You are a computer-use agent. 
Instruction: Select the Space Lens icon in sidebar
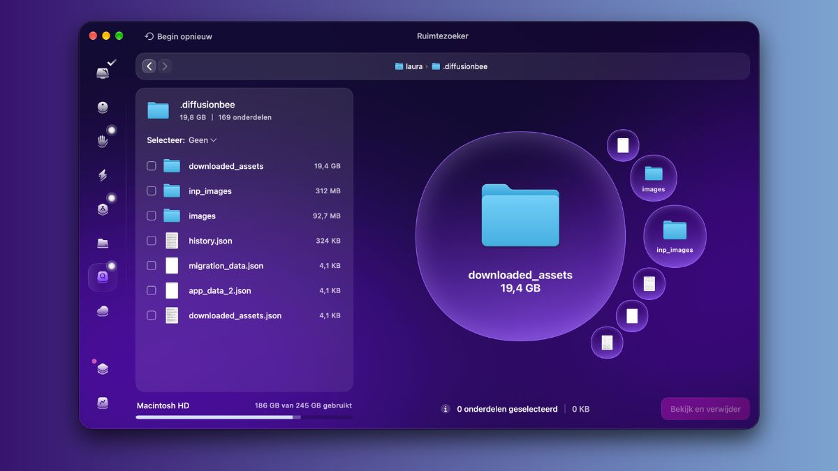103,277
